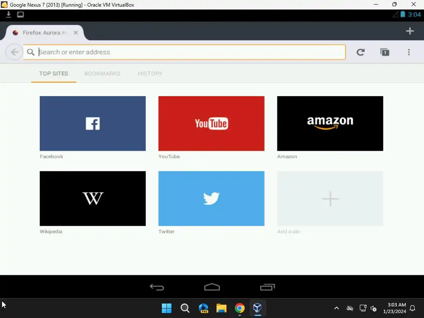Click the Twitter label text
The width and height of the screenshot is (424, 318).
click(x=166, y=231)
